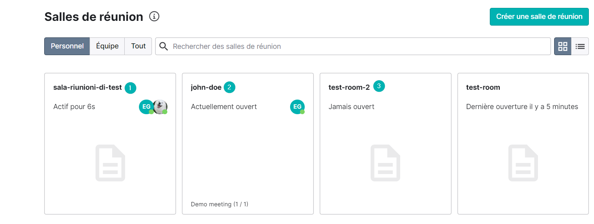Image resolution: width=594 pixels, height=224 pixels.
Task: Click the info icon beside Salles de réunion
Action: click(x=154, y=17)
